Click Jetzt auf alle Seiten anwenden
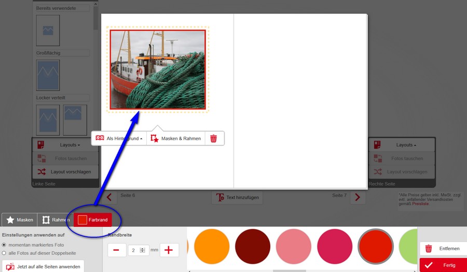 click(x=43, y=267)
